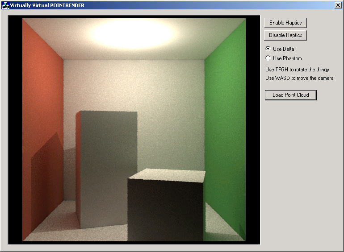
Task: Open the Load Point Cloud dialog
Action: point(290,95)
